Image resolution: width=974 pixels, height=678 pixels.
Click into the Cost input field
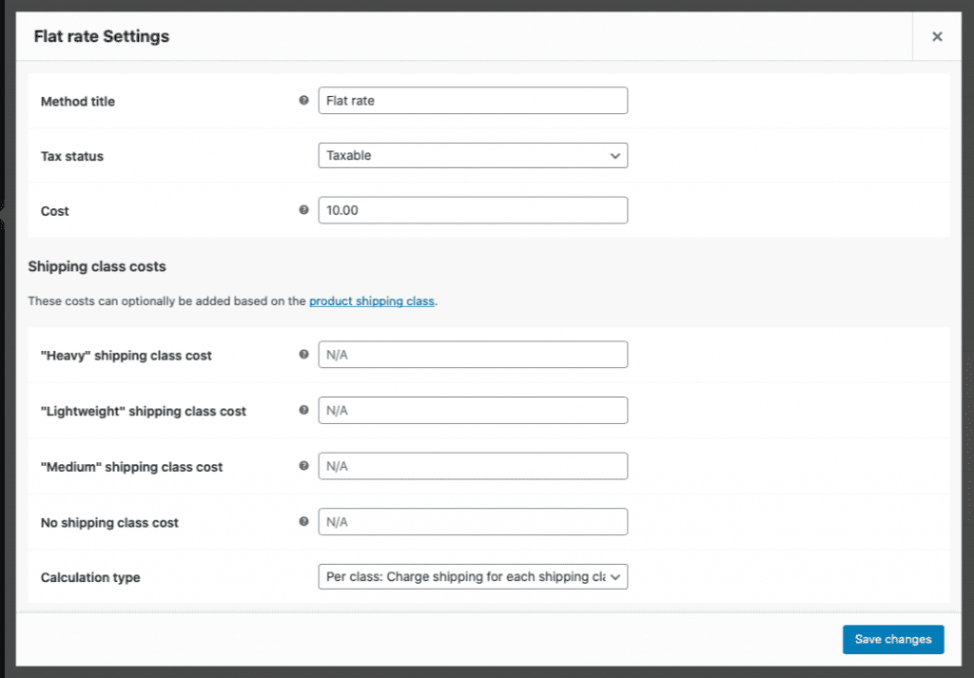click(x=473, y=210)
